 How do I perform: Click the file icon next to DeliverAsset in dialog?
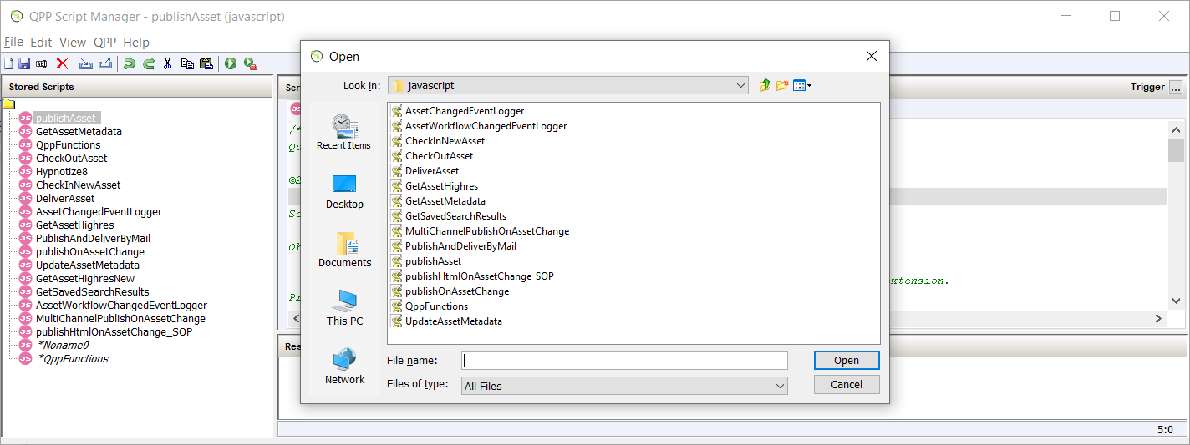397,171
